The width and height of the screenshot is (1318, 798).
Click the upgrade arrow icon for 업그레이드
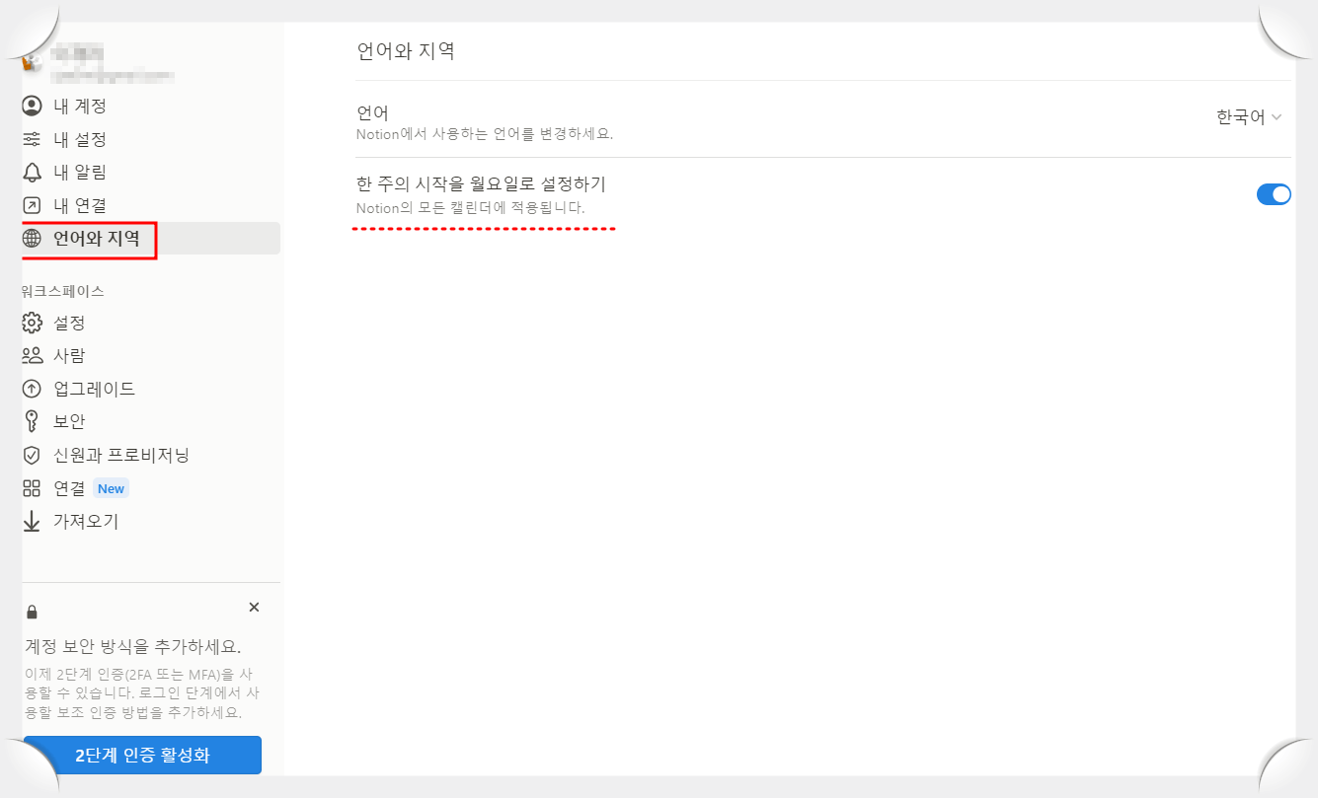click(x=31, y=388)
